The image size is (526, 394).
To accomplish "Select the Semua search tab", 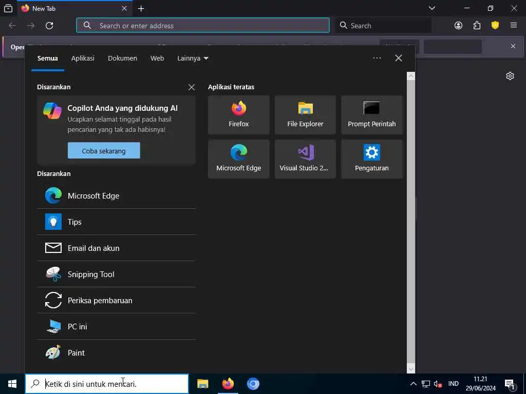I will [x=48, y=58].
